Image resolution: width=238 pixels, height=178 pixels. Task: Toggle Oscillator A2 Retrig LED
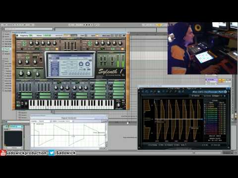[x=122, y=49]
